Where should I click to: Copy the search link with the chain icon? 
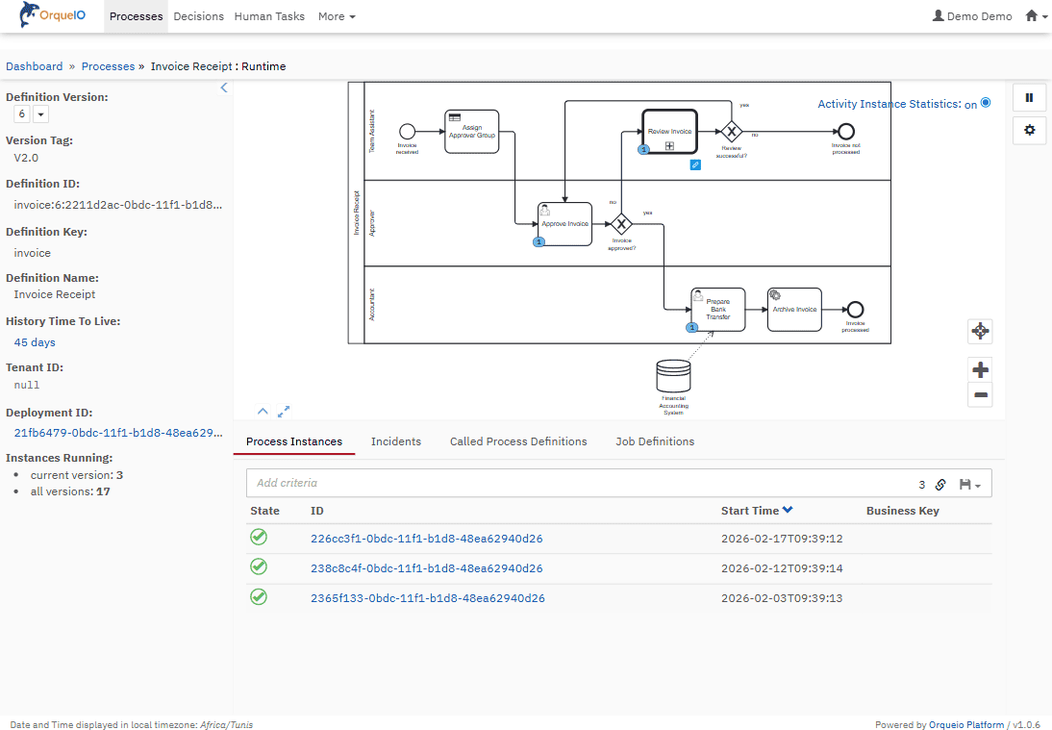pos(940,485)
